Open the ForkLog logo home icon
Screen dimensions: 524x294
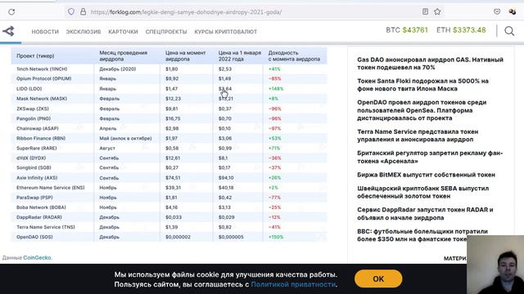tap(8, 31)
